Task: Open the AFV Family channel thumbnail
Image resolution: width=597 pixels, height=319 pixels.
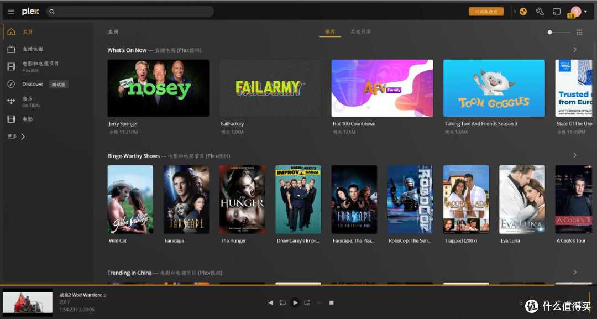Action: (x=382, y=88)
